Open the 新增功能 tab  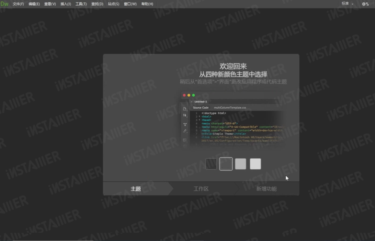[266, 189]
